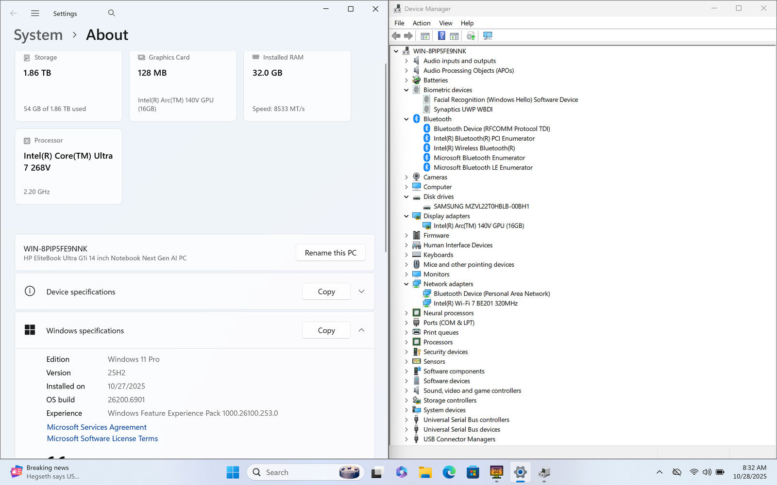Launch Microsoft Store from the taskbar
777x485 pixels.
[473, 472]
